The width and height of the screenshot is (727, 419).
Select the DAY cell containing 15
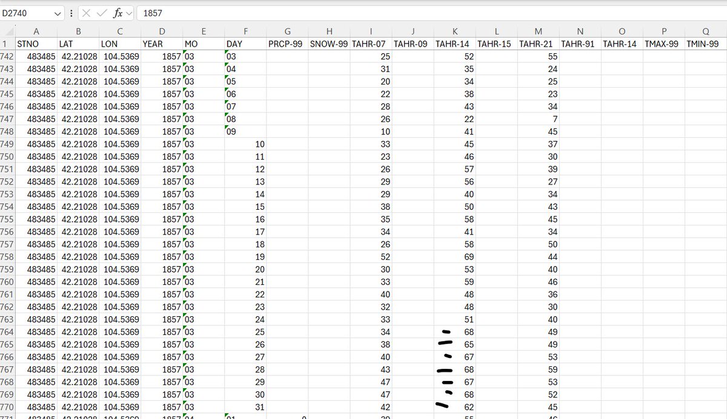pyautogui.click(x=245, y=207)
